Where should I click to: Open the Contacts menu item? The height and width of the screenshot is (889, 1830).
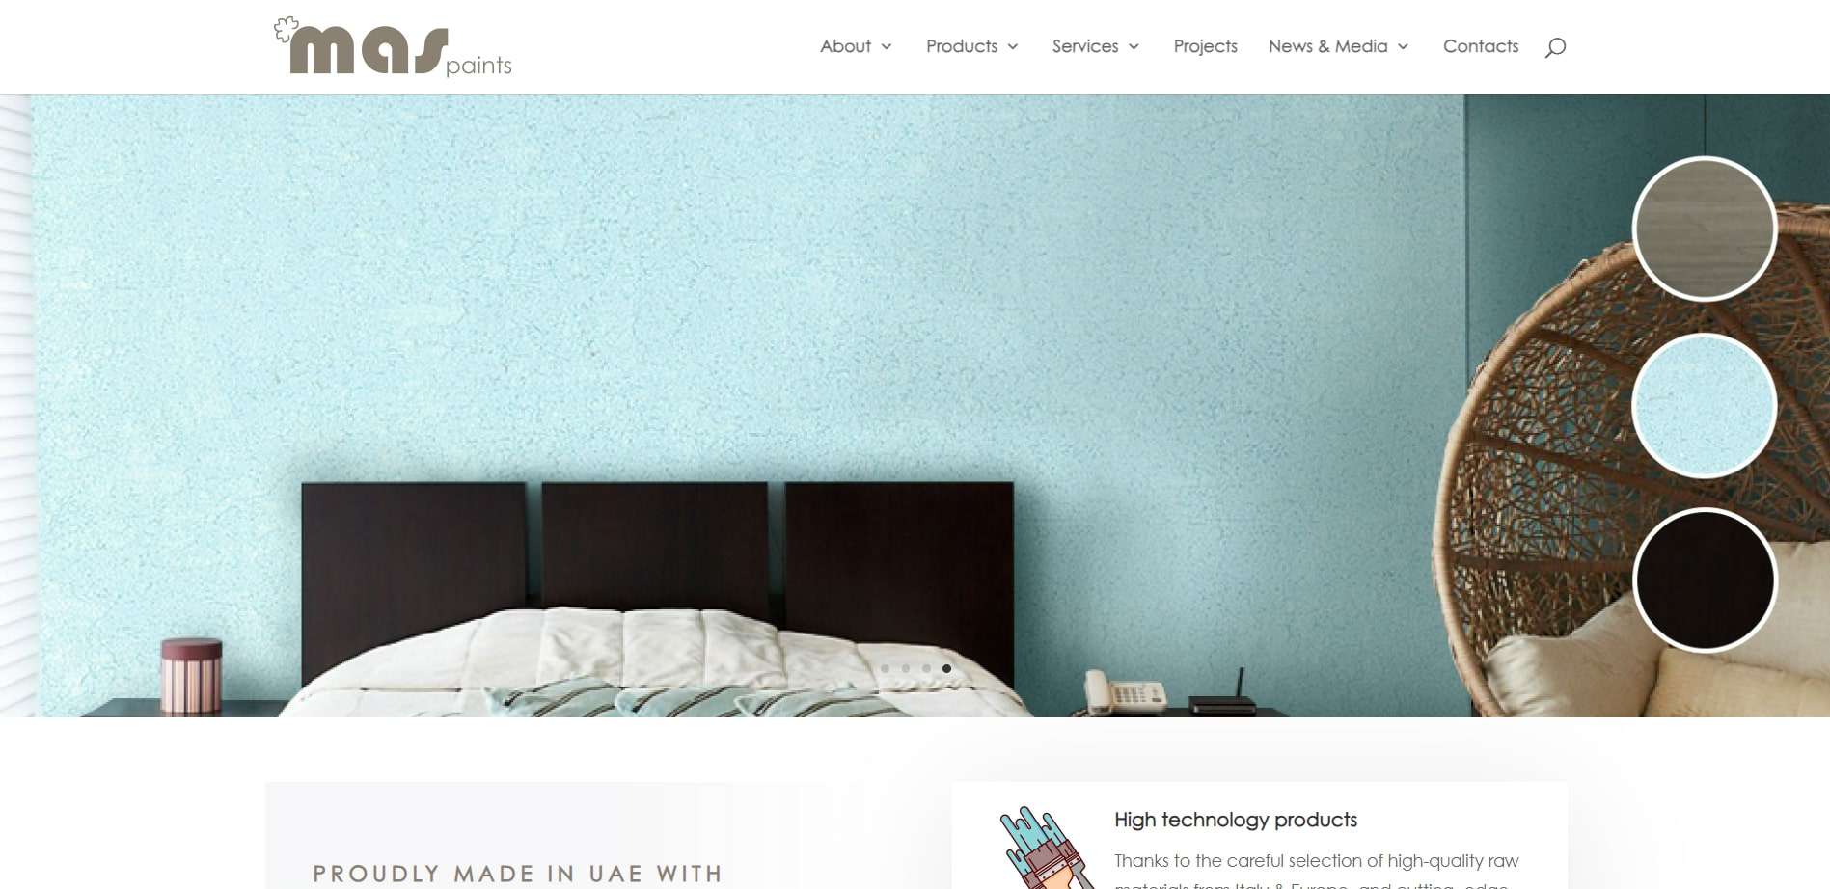1481,46
